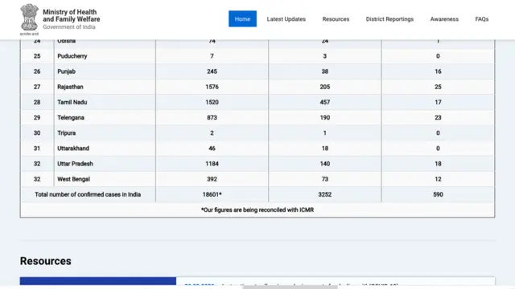Click Uttar Pradesh recovered value 140
The height and width of the screenshot is (289, 515).
[x=325, y=164]
